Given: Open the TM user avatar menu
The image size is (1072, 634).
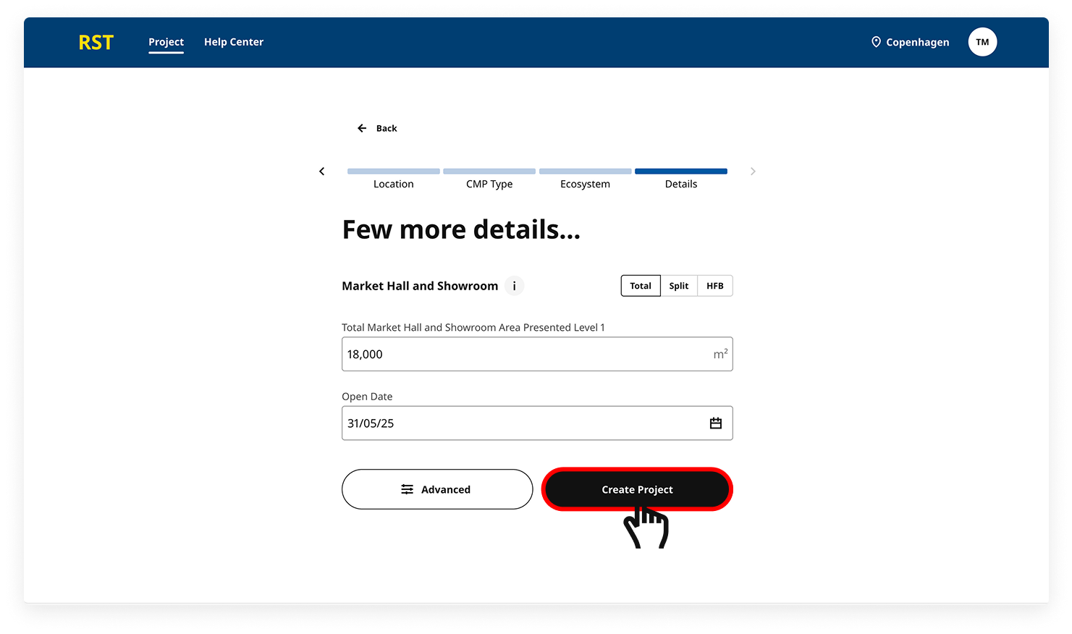Looking at the screenshot, I should tap(982, 42).
